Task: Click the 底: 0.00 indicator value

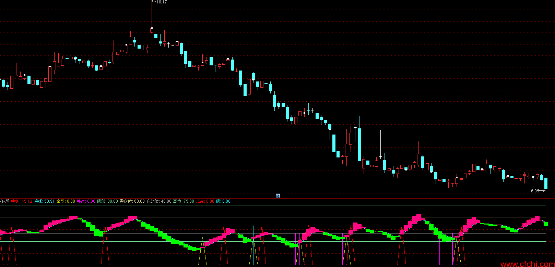Action: 223,201
